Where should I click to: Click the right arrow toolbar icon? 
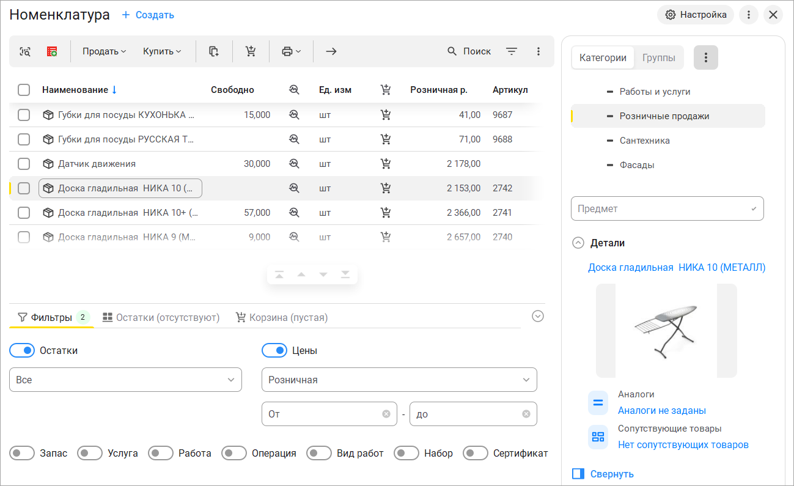[x=331, y=51]
